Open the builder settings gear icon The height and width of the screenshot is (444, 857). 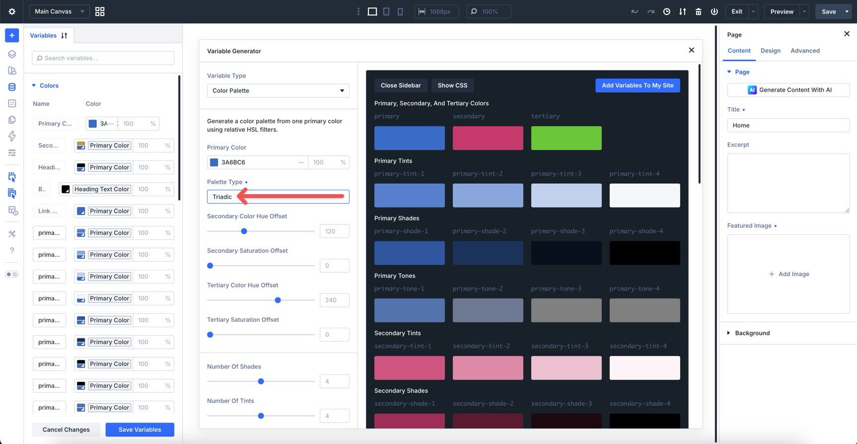click(x=12, y=11)
